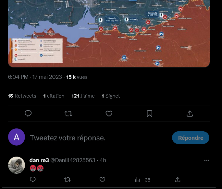Retweet the main tweet
Screen dimensions: 222x189
pos(68,113)
